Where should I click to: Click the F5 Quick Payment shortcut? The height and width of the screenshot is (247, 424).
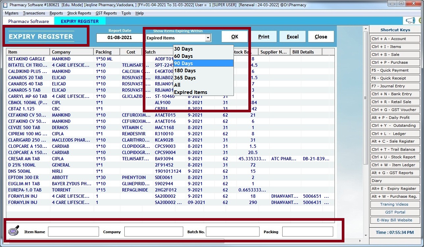click(x=395, y=70)
